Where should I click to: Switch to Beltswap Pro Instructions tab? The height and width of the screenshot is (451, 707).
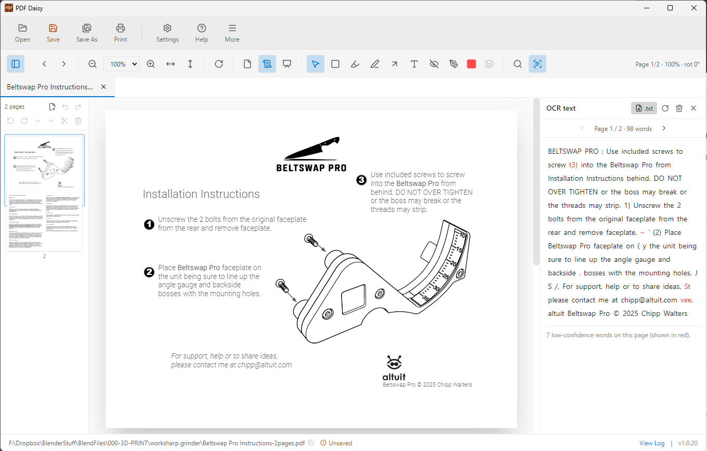50,87
